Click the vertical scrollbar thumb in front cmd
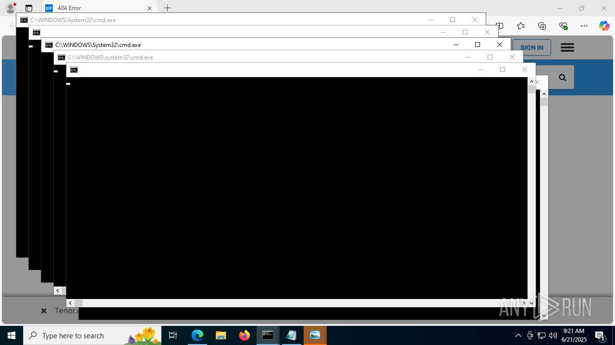This screenshot has width=615, height=345. 531,89
